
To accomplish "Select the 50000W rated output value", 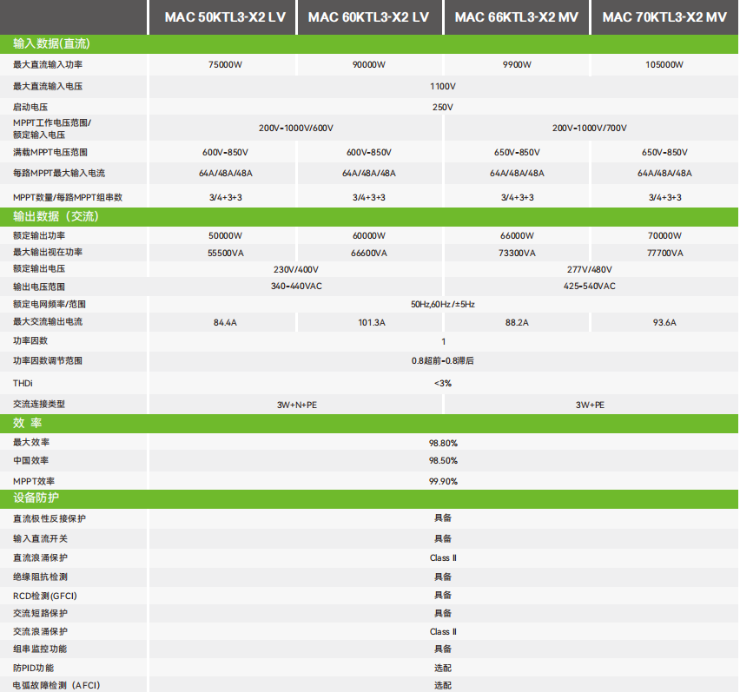I will click(x=225, y=235).
